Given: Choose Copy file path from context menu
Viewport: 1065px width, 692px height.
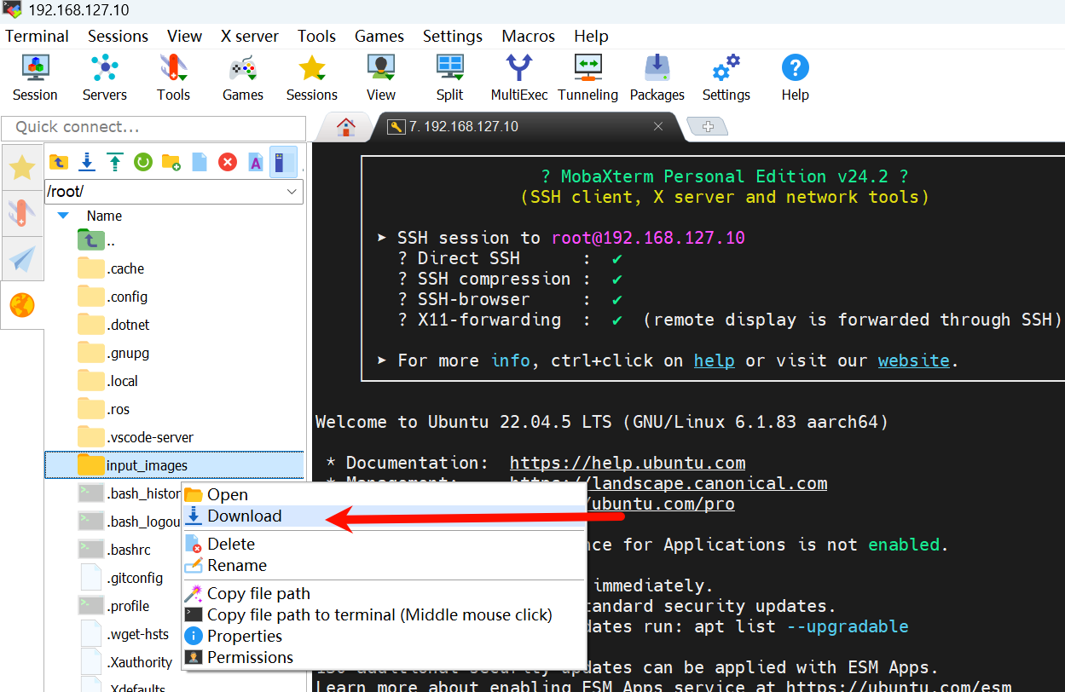Looking at the screenshot, I should pyautogui.click(x=384, y=593).
